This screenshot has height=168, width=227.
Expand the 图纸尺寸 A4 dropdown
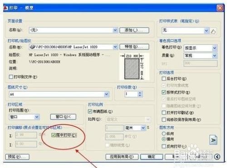(59, 94)
